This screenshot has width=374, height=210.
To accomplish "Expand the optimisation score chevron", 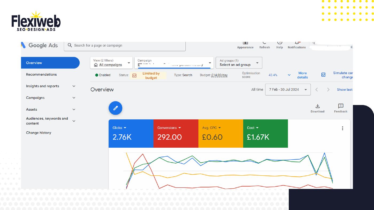I will [289, 75].
